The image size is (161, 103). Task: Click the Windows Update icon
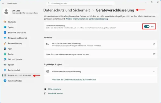5,81
